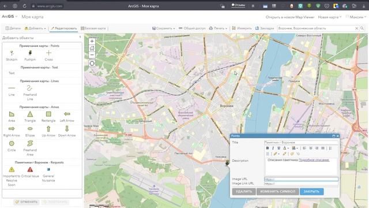Click the ИЗМЕНИТЬ СИМВОЛ button
The width and height of the screenshot is (369, 208).
[x=278, y=191]
